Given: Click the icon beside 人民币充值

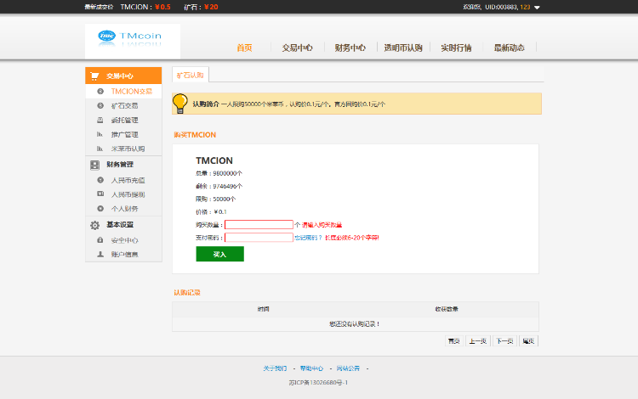Looking at the screenshot, I should (x=100, y=180).
